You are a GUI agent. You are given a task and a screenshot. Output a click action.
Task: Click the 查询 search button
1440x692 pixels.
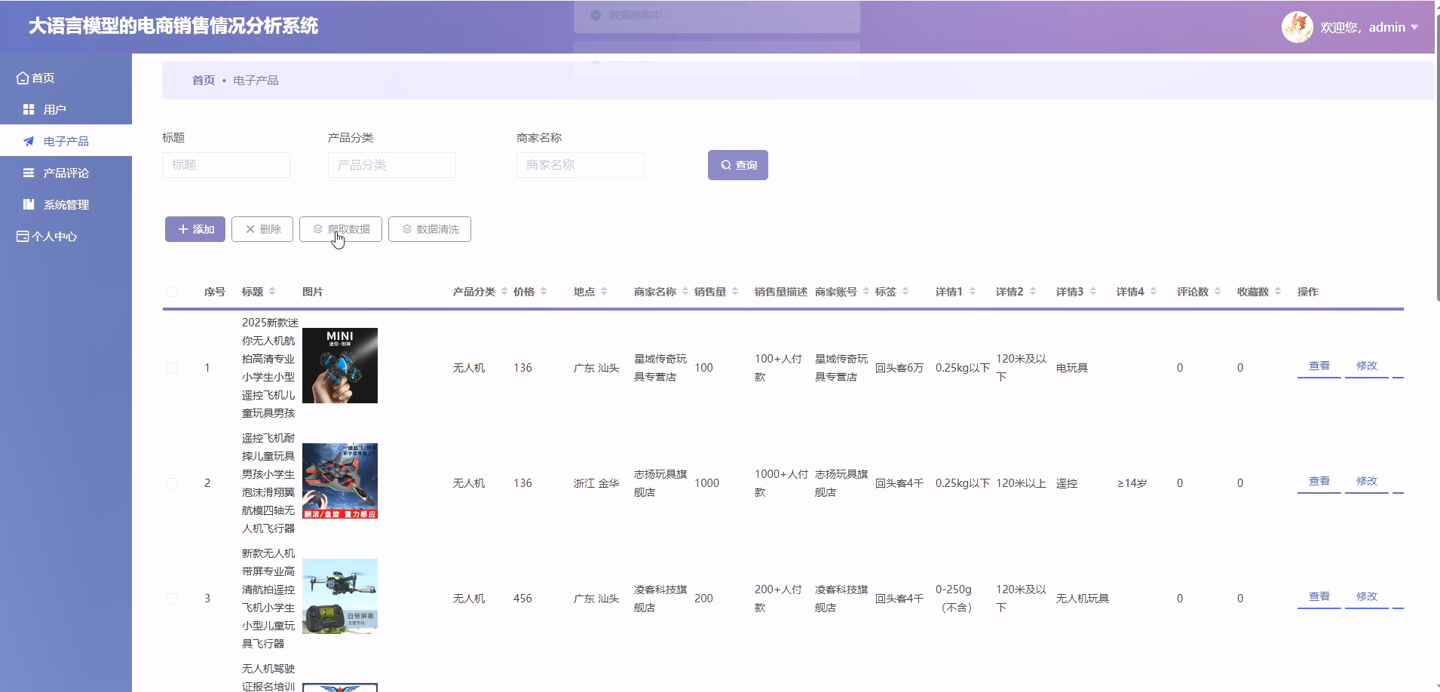(x=738, y=165)
